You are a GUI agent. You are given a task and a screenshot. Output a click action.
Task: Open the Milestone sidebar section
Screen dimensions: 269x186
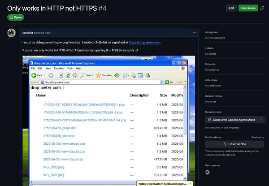[x=211, y=80]
